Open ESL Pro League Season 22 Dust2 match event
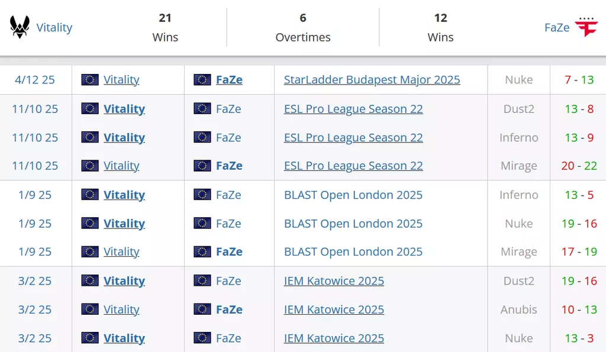Image resolution: width=606 pixels, height=352 pixels. tap(353, 109)
